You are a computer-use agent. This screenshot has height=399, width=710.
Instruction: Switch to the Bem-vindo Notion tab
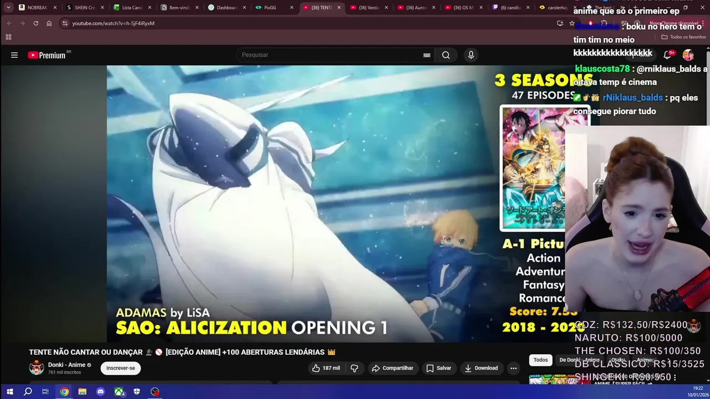[179, 8]
